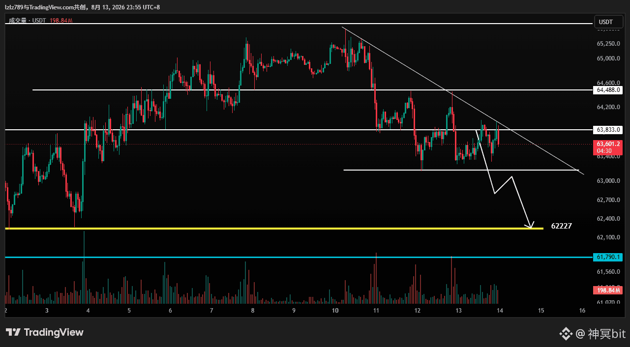Click date label 10 on time axis
This screenshot has width=630, height=347.
pyautogui.click(x=335, y=311)
